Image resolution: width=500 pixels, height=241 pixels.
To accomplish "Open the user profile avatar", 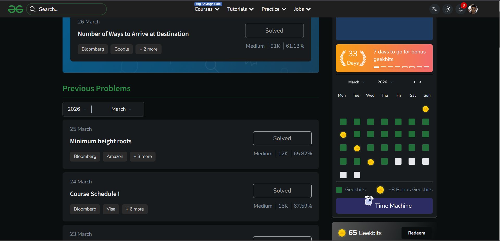I will 473,9.
